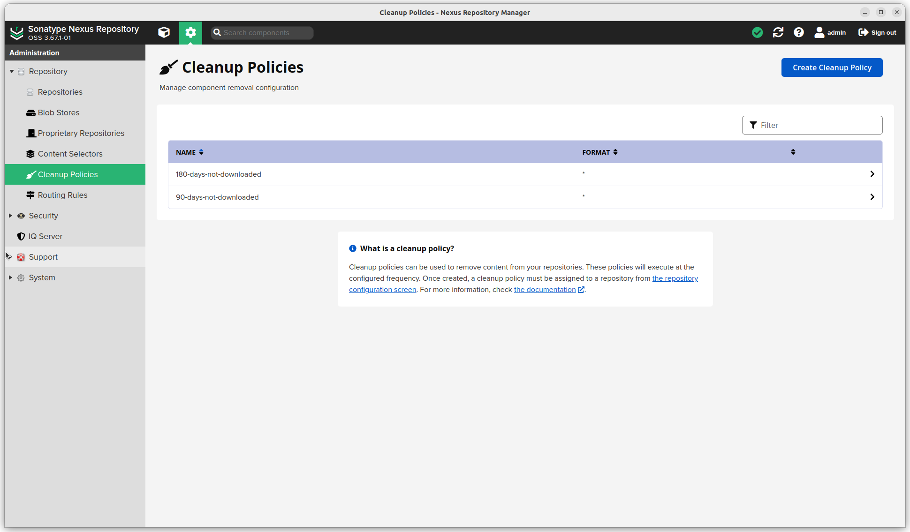Image resolution: width=910 pixels, height=532 pixels.
Task: Click the Administration panel header
Action: [x=75, y=53]
